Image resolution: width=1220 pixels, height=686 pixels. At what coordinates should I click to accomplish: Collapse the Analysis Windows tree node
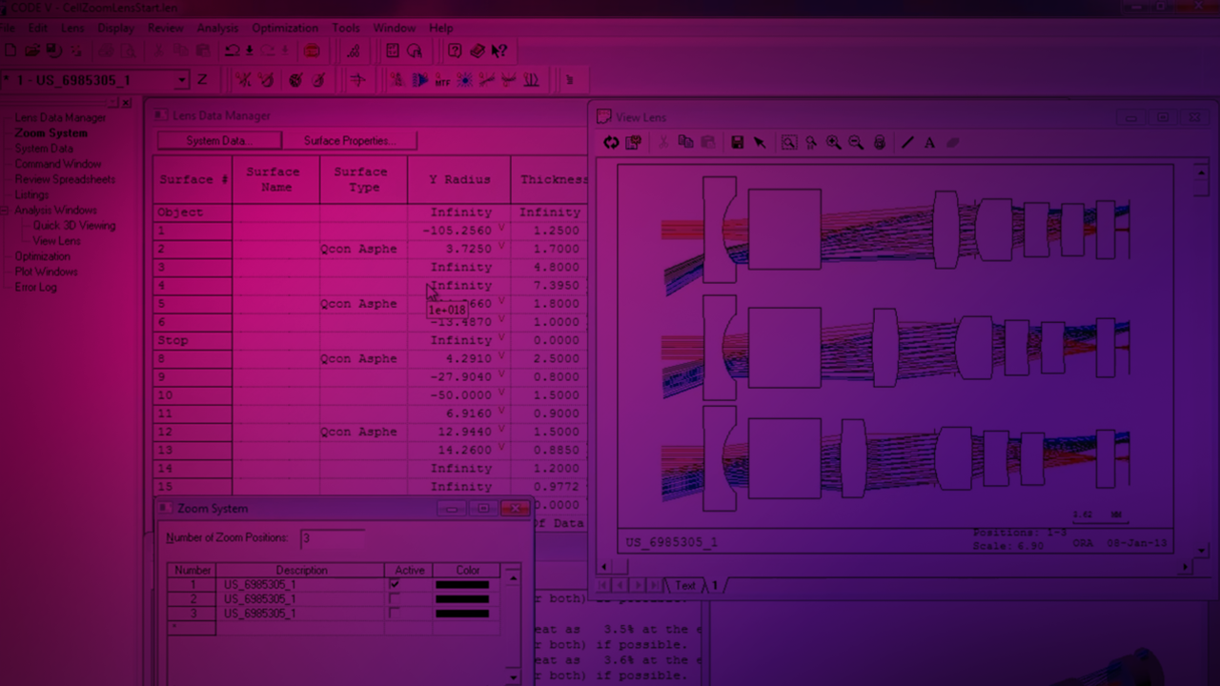coord(6,211)
